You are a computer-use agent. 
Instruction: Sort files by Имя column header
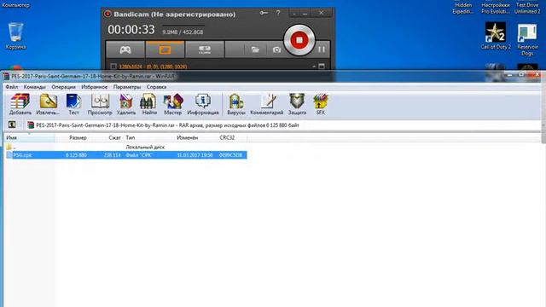point(30,137)
